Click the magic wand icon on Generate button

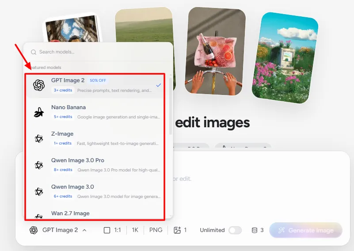pos(282,230)
